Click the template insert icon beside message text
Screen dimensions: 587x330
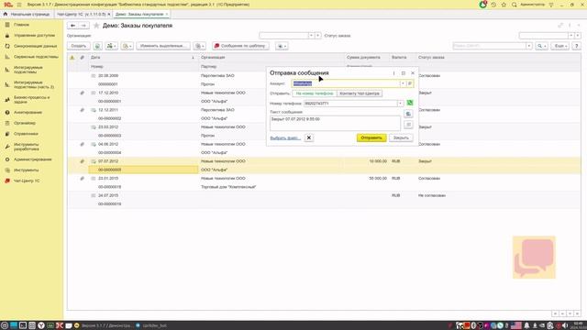[408, 114]
